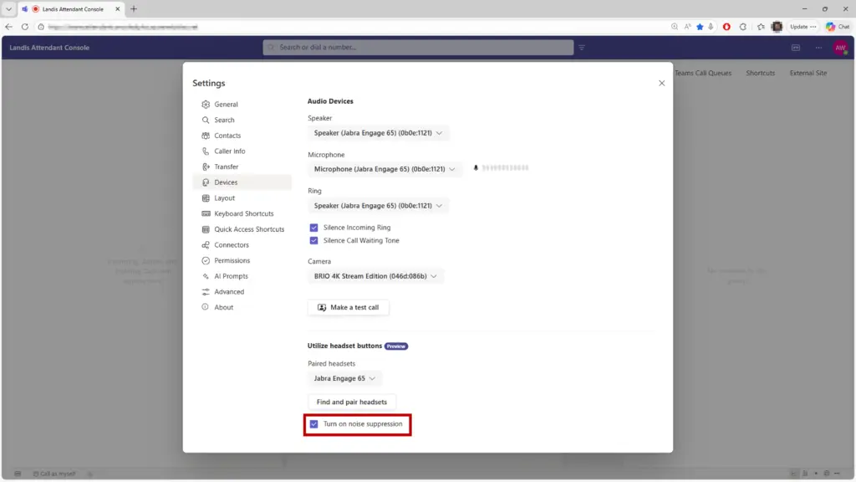Open a new browser tab
This screenshot has height=482, width=856.
[x=133, y=9]
